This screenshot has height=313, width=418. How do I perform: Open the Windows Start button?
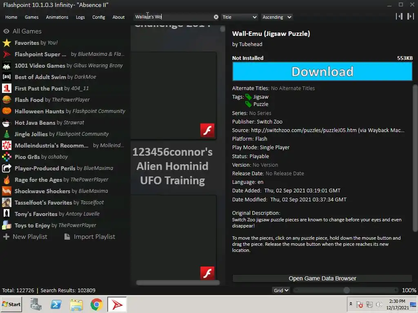11,304
